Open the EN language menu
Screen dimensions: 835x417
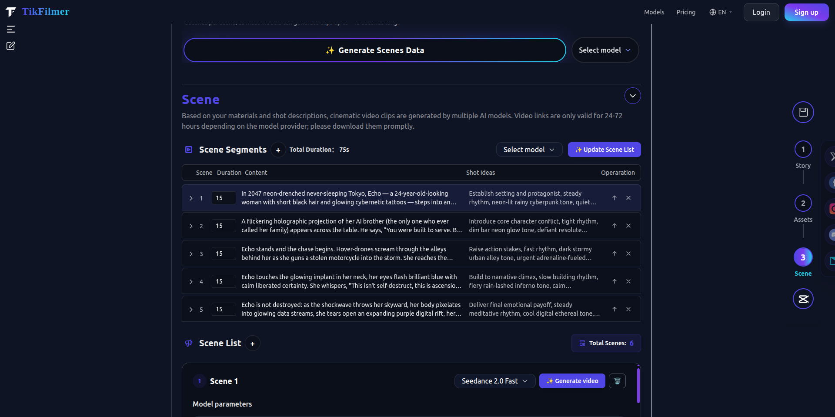(720, 12)
